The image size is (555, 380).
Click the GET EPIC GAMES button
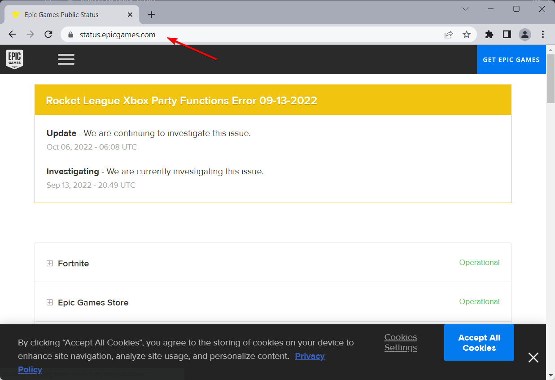click(511, 59)
